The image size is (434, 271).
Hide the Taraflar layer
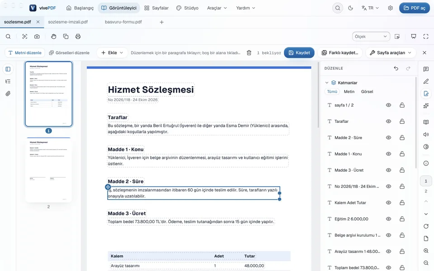pyautogui.click(x=389, y=121)
